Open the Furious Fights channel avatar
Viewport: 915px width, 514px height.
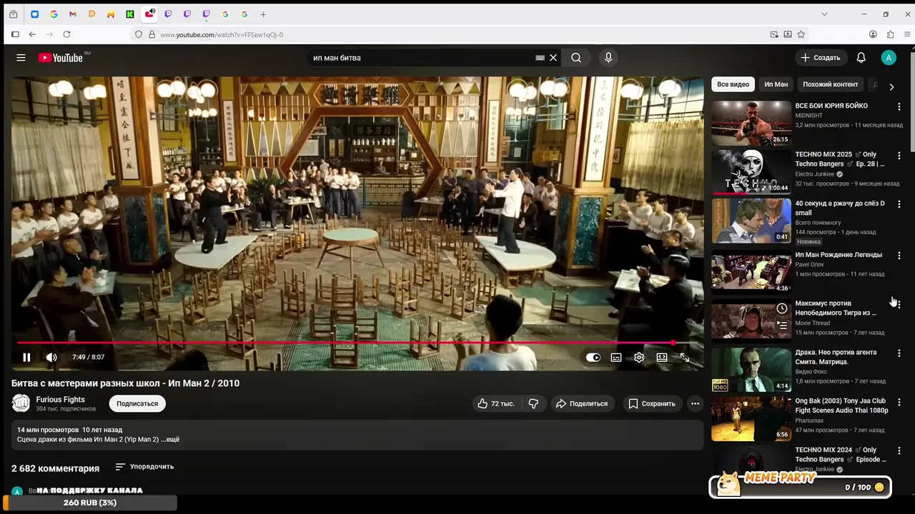(21, 403)
